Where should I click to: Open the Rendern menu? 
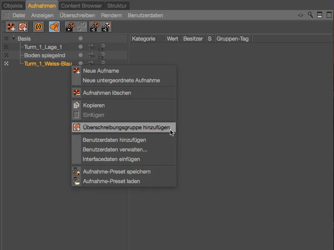111,15
